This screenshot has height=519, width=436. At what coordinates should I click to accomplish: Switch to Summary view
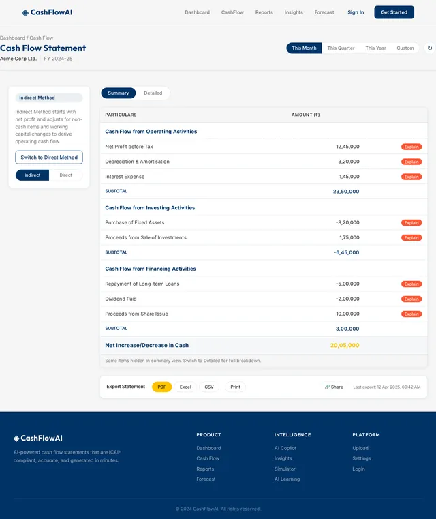tap(119, 93)
